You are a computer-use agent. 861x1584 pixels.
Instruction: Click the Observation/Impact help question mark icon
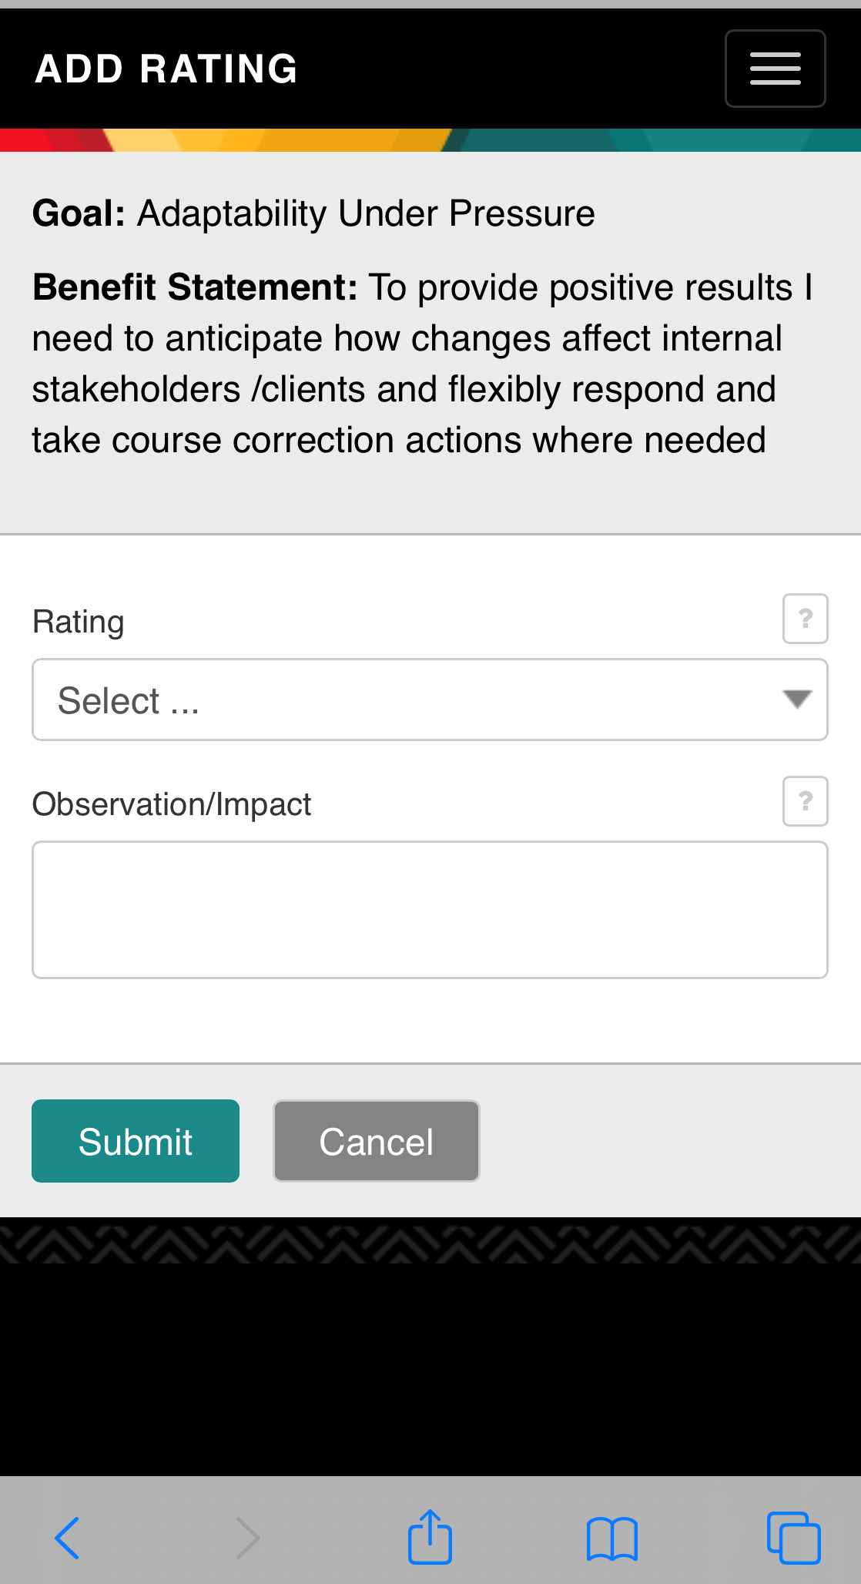point(805,801)
